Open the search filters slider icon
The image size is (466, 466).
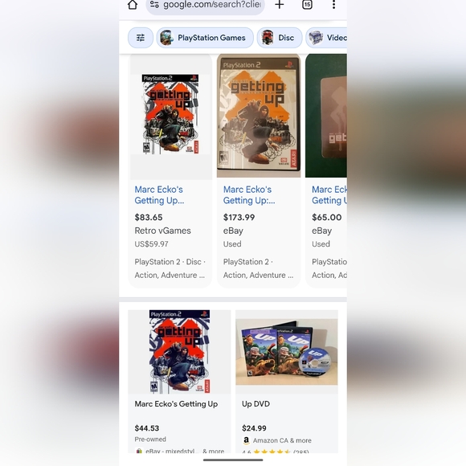[x=141, y=38]
